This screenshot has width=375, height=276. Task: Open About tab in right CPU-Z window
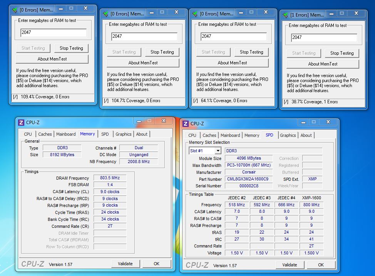pos(306,135)
